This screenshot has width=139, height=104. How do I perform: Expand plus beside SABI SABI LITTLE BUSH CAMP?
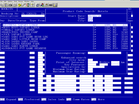click(2, 39)
